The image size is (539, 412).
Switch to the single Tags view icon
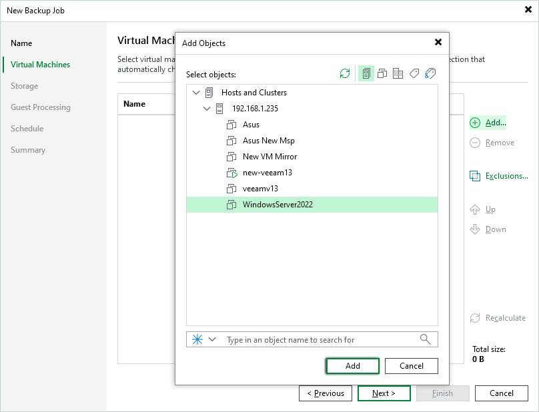(414, 74)
